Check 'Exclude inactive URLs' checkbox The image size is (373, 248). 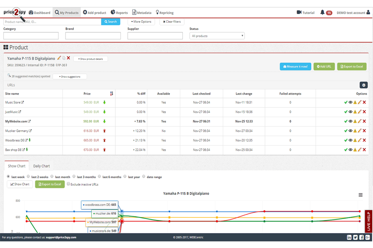tap(68, 184)
